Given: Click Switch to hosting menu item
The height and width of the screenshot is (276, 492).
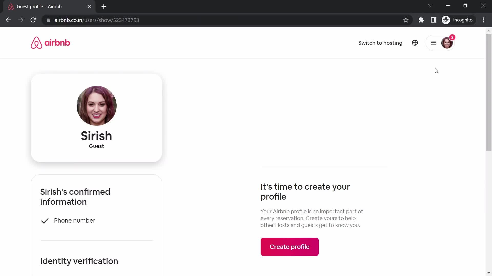Looking at the screenshot, I should (x=380, y=43).
